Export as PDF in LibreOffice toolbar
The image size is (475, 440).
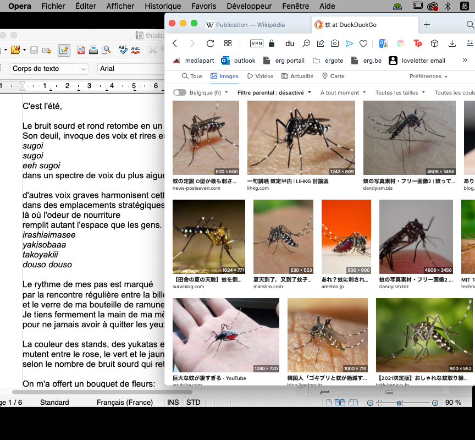(81, 50)
